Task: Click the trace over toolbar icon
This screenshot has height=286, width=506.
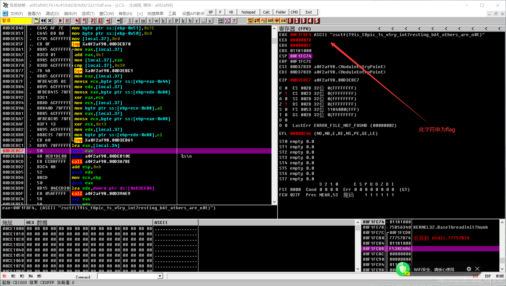Action: [x=100, y=21]
